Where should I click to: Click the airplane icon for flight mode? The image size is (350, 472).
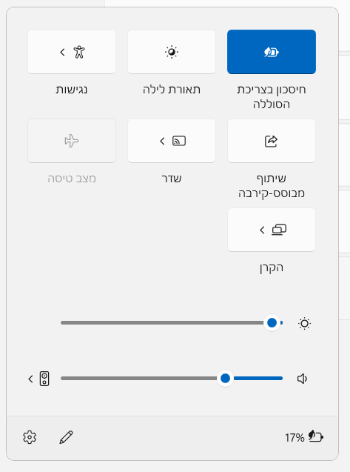(x=72, y=141)
